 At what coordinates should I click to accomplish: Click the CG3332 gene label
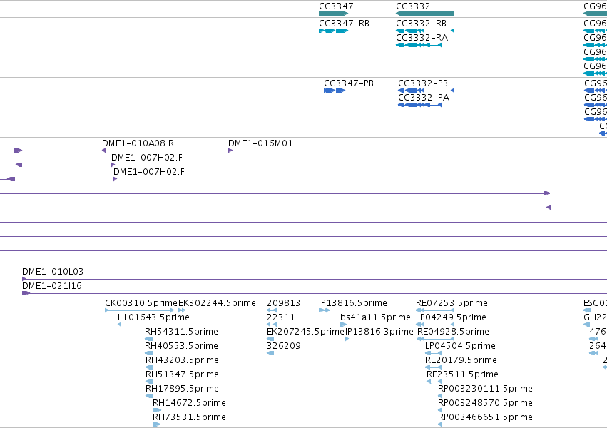413,6
